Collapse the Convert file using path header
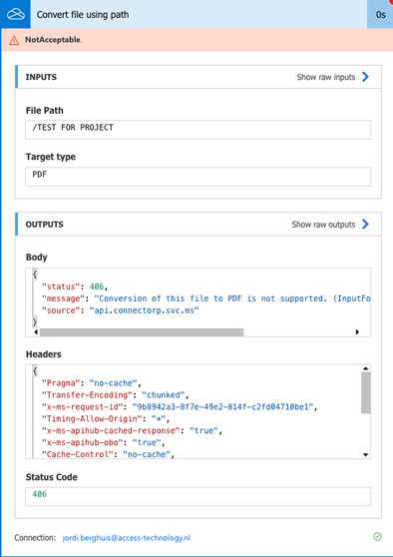The image size is (393, 557). coord(198,14)
